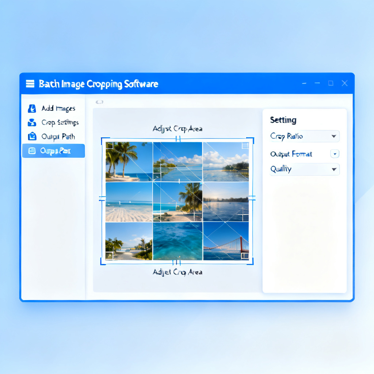Toggle the small switch above the canvas

coord(99,102)
